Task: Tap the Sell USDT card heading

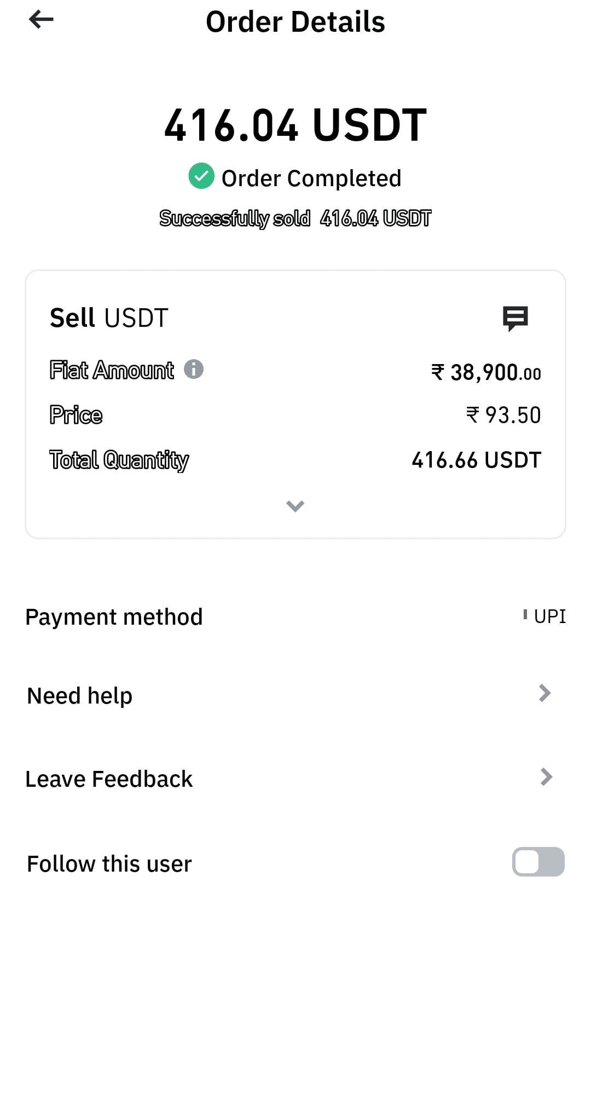Action: [x=109, y=318]
